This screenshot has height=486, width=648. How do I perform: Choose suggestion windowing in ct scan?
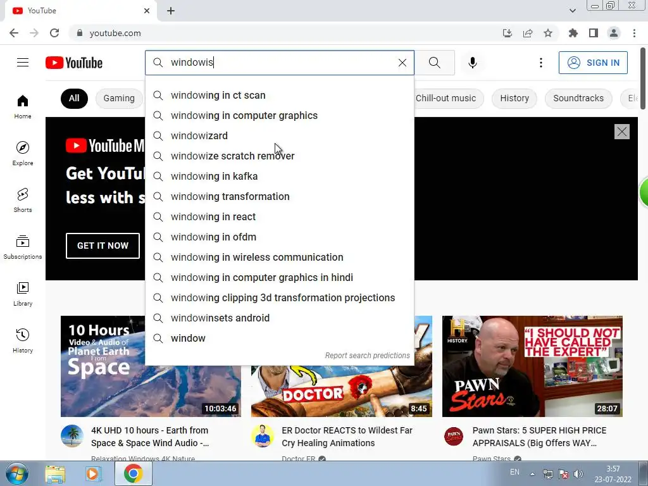pos(279,95)
